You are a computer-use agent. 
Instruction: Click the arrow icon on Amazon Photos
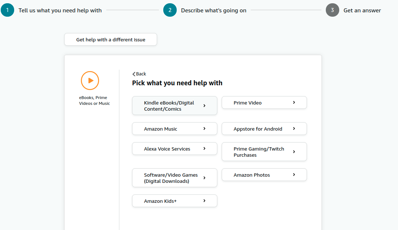294,174
